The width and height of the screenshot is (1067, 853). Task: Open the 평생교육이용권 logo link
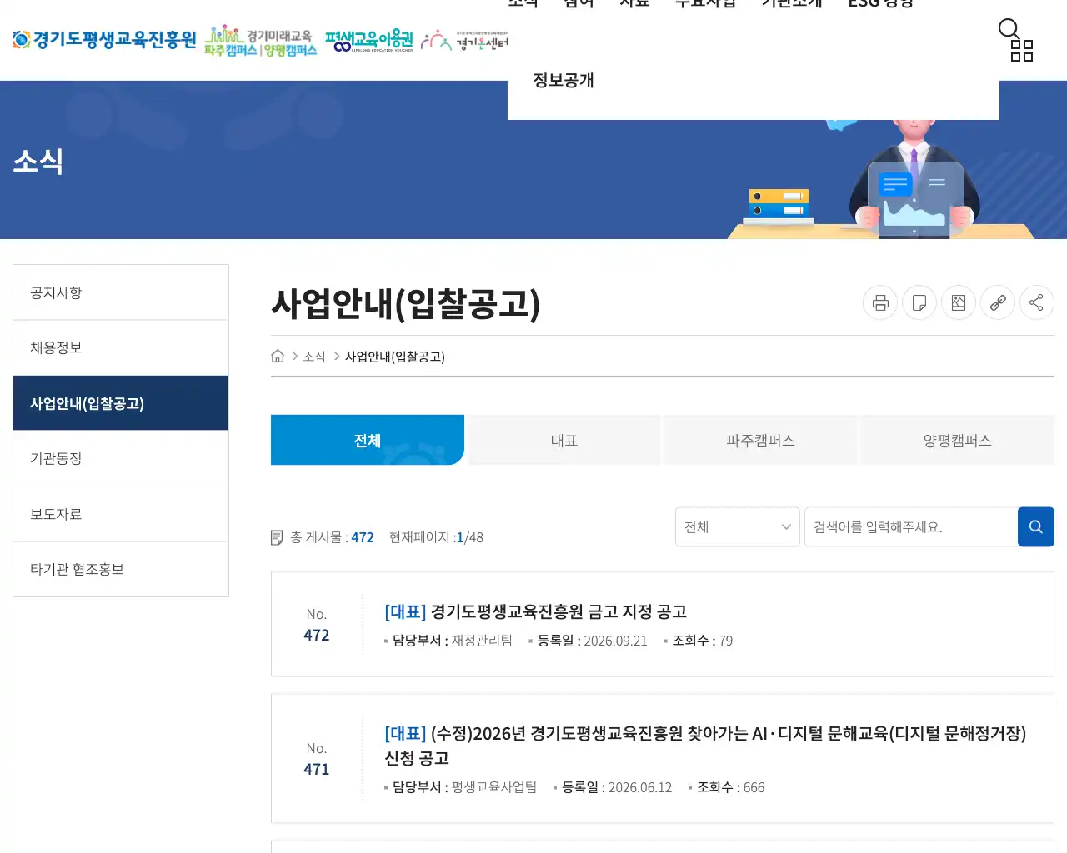(x=369, y=41)
